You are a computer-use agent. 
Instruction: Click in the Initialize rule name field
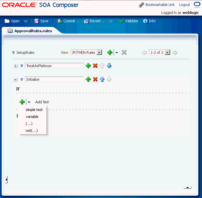click(54, 79)
